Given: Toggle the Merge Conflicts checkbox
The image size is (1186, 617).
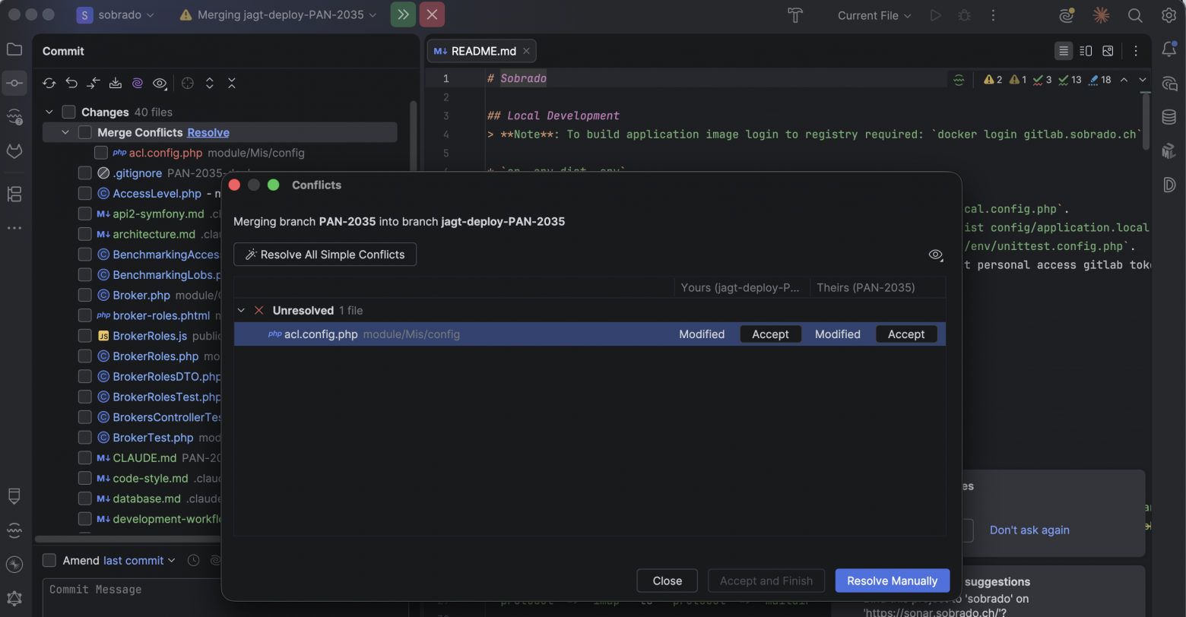Looking at the screenshot, I should pyautogui.click(x=84, y=132).
